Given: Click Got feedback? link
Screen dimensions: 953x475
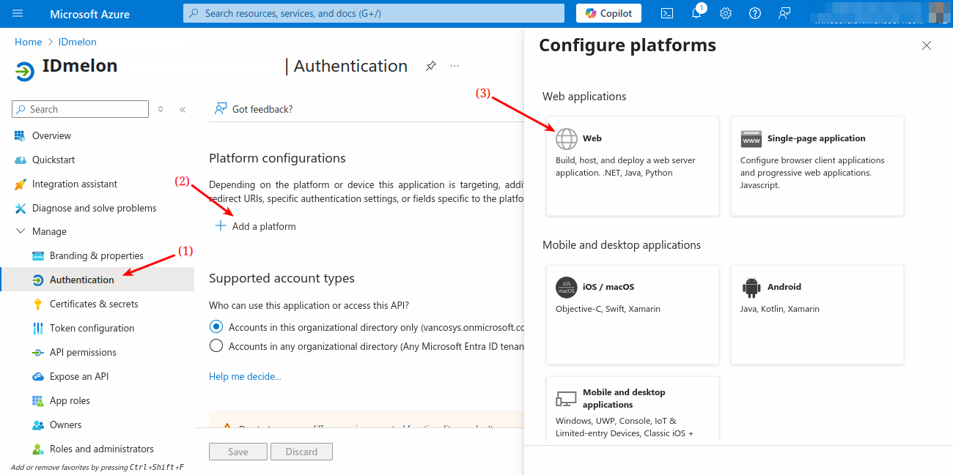Looking at the screenshot, I should pos(254,109).
